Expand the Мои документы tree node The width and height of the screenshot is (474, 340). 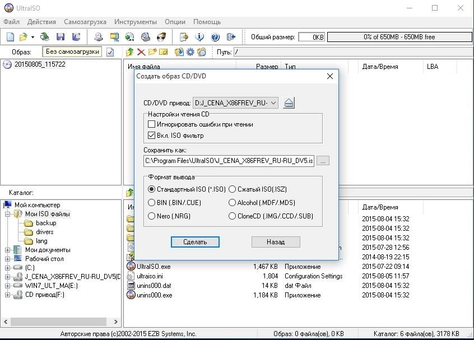click(x=7, y=250)
